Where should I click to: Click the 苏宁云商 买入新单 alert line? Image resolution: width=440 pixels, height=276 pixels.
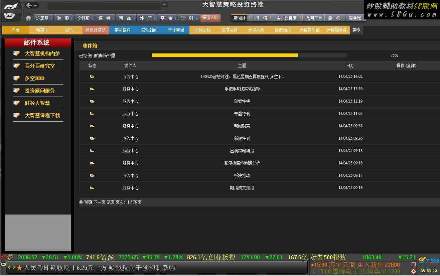pyautogui.click(x=355, y=265)
